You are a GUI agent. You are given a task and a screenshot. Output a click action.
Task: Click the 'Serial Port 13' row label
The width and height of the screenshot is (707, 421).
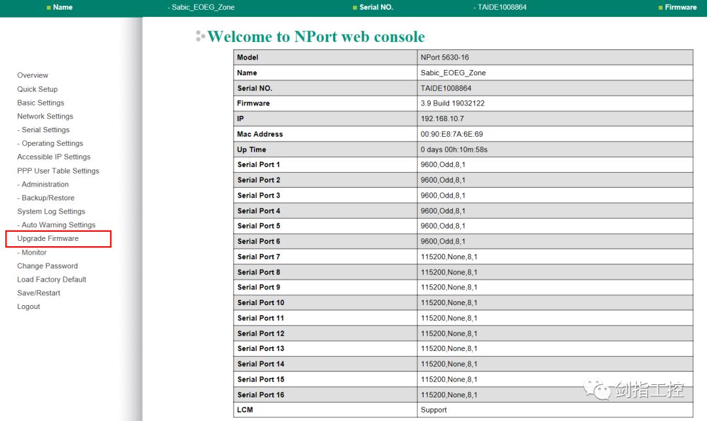click(x=261, y=348)
